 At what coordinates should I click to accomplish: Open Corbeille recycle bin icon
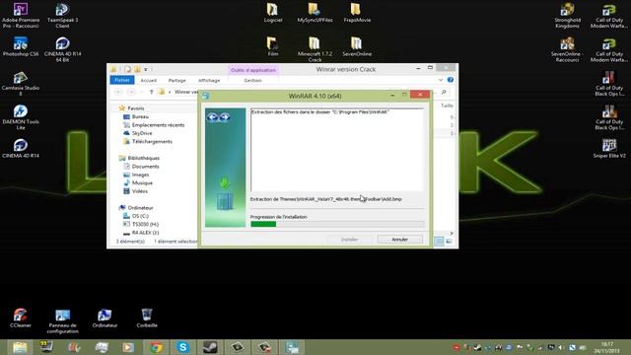pyautogui.click(x=147, y=318)
